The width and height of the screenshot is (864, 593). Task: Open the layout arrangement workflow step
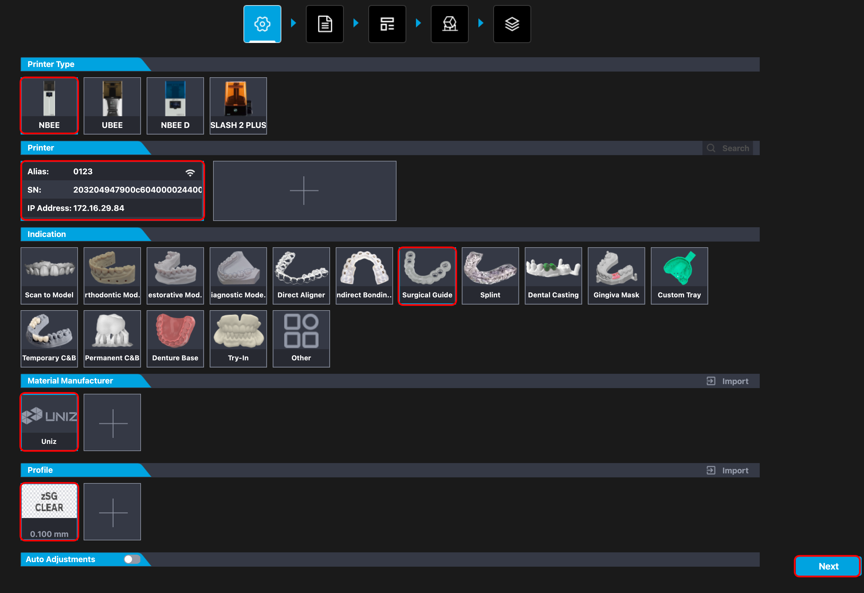(x=387, y=24)
